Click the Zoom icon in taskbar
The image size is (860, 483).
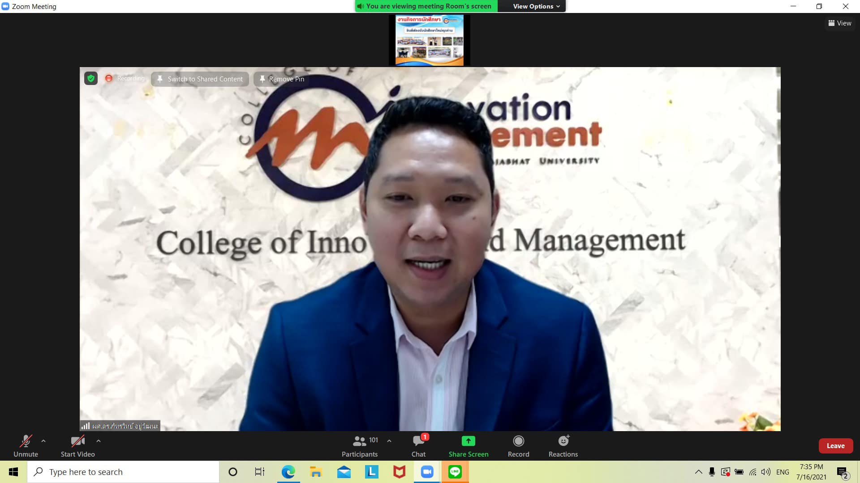(427, 472)
